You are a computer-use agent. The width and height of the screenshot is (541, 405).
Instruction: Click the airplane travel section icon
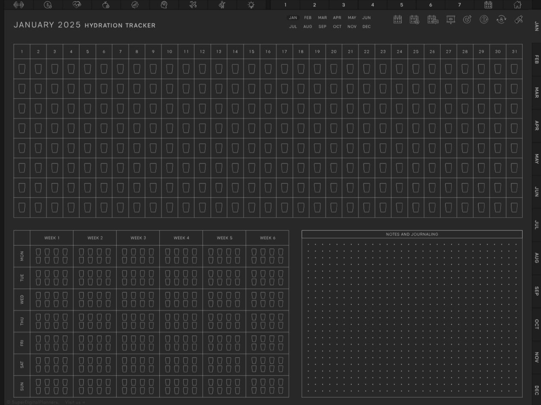(193, 5)
